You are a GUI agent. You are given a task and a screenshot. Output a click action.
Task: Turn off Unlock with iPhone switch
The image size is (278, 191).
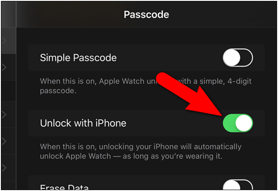pos(238,123)
